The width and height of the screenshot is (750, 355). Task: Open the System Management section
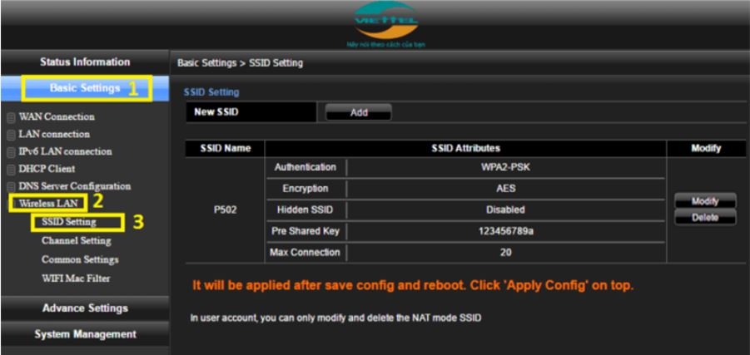click(86, 334)
